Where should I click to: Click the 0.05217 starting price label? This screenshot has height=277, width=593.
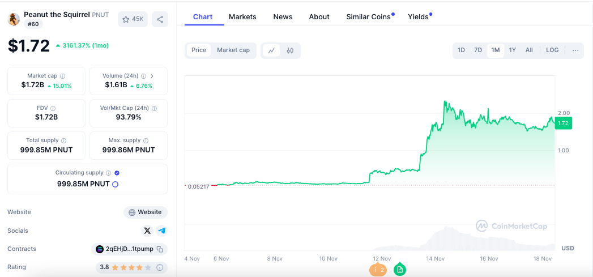(198, 186)
